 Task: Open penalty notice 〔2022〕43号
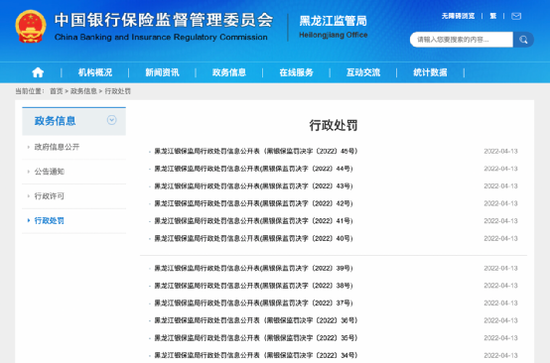[253, 186]
